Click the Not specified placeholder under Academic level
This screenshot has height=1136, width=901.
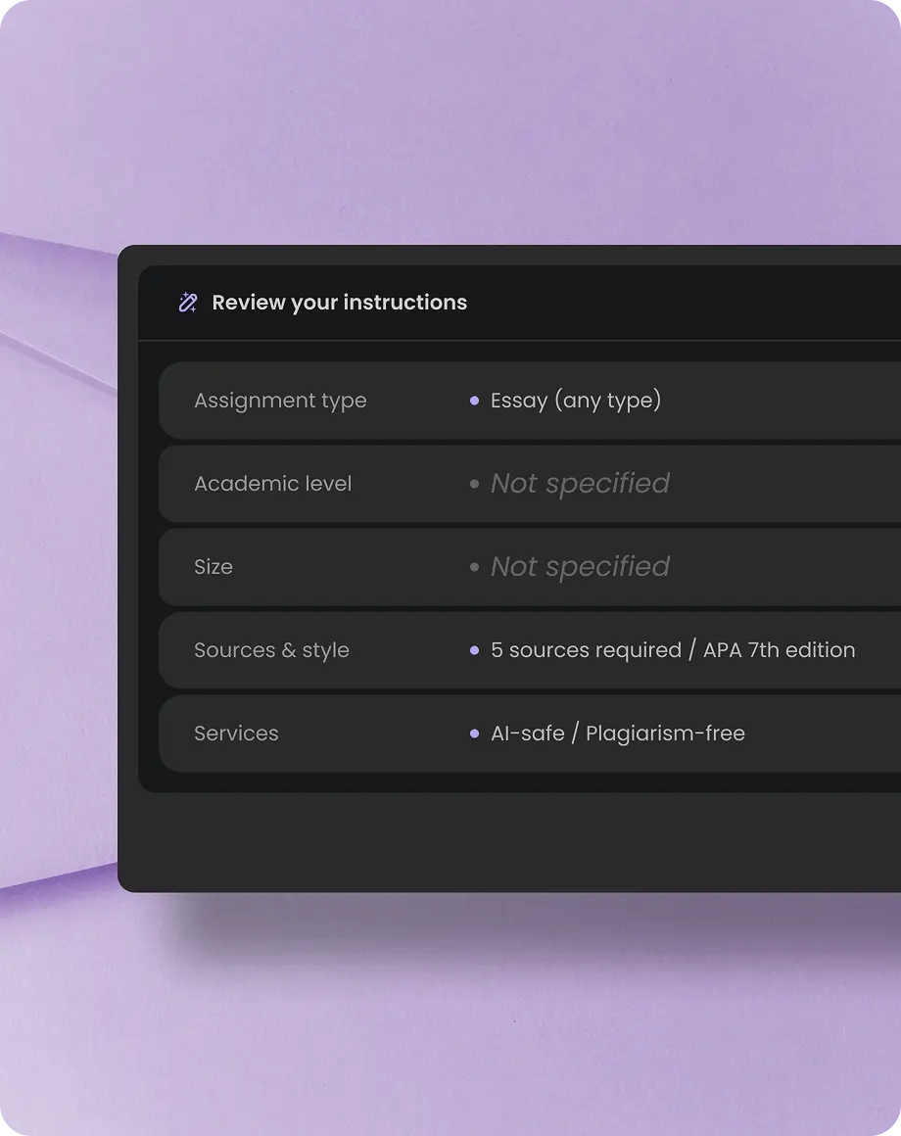[580, 483]
